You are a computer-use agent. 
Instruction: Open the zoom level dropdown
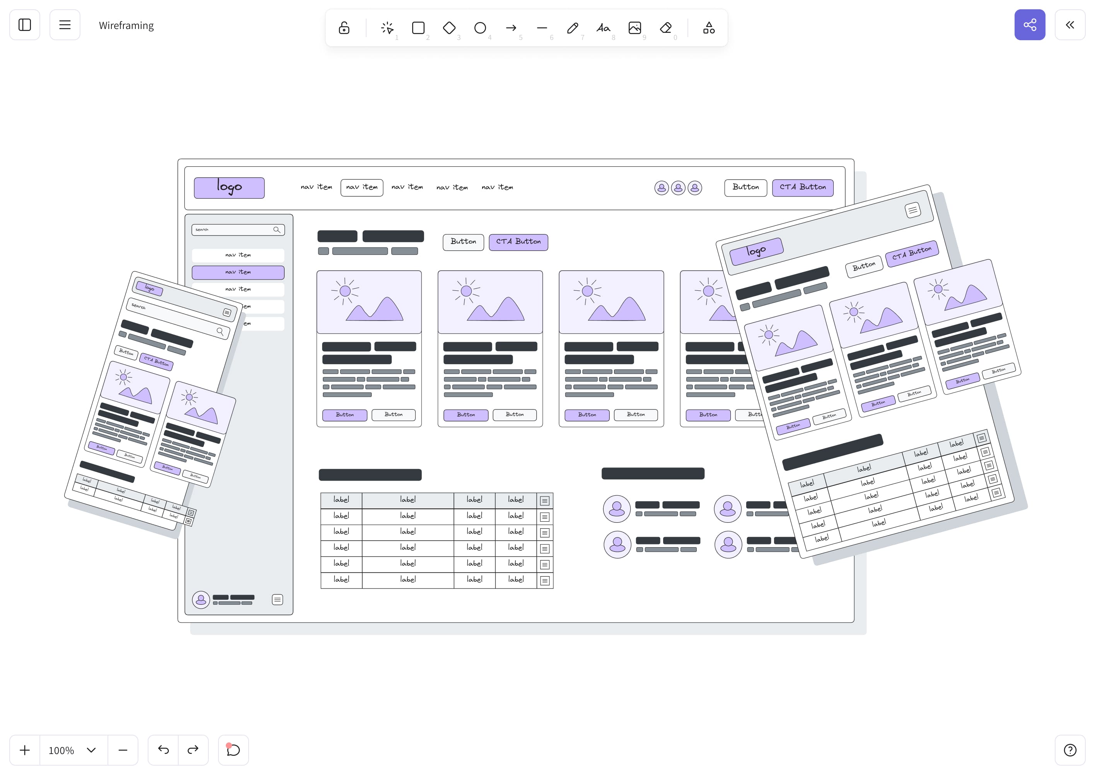coord(73,750)
